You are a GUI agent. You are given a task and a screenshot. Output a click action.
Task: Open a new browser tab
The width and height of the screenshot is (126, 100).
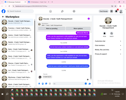click(x=52, y=2)
